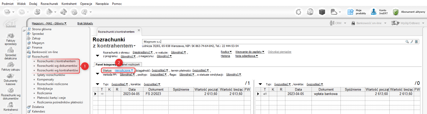The image size is (427, 114).
Task: Open the metoda PP (dowolna) dropdown
Action: [127, 74]
